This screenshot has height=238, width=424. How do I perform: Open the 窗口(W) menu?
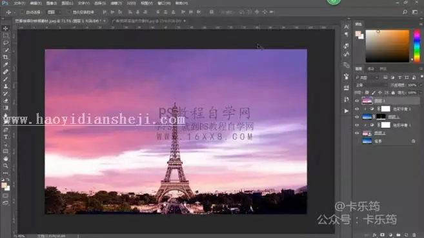tap(164, 3)
